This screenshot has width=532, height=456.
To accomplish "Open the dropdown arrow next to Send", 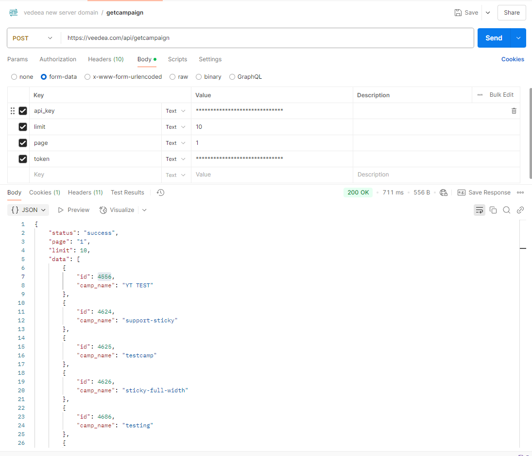I will 518,38.
